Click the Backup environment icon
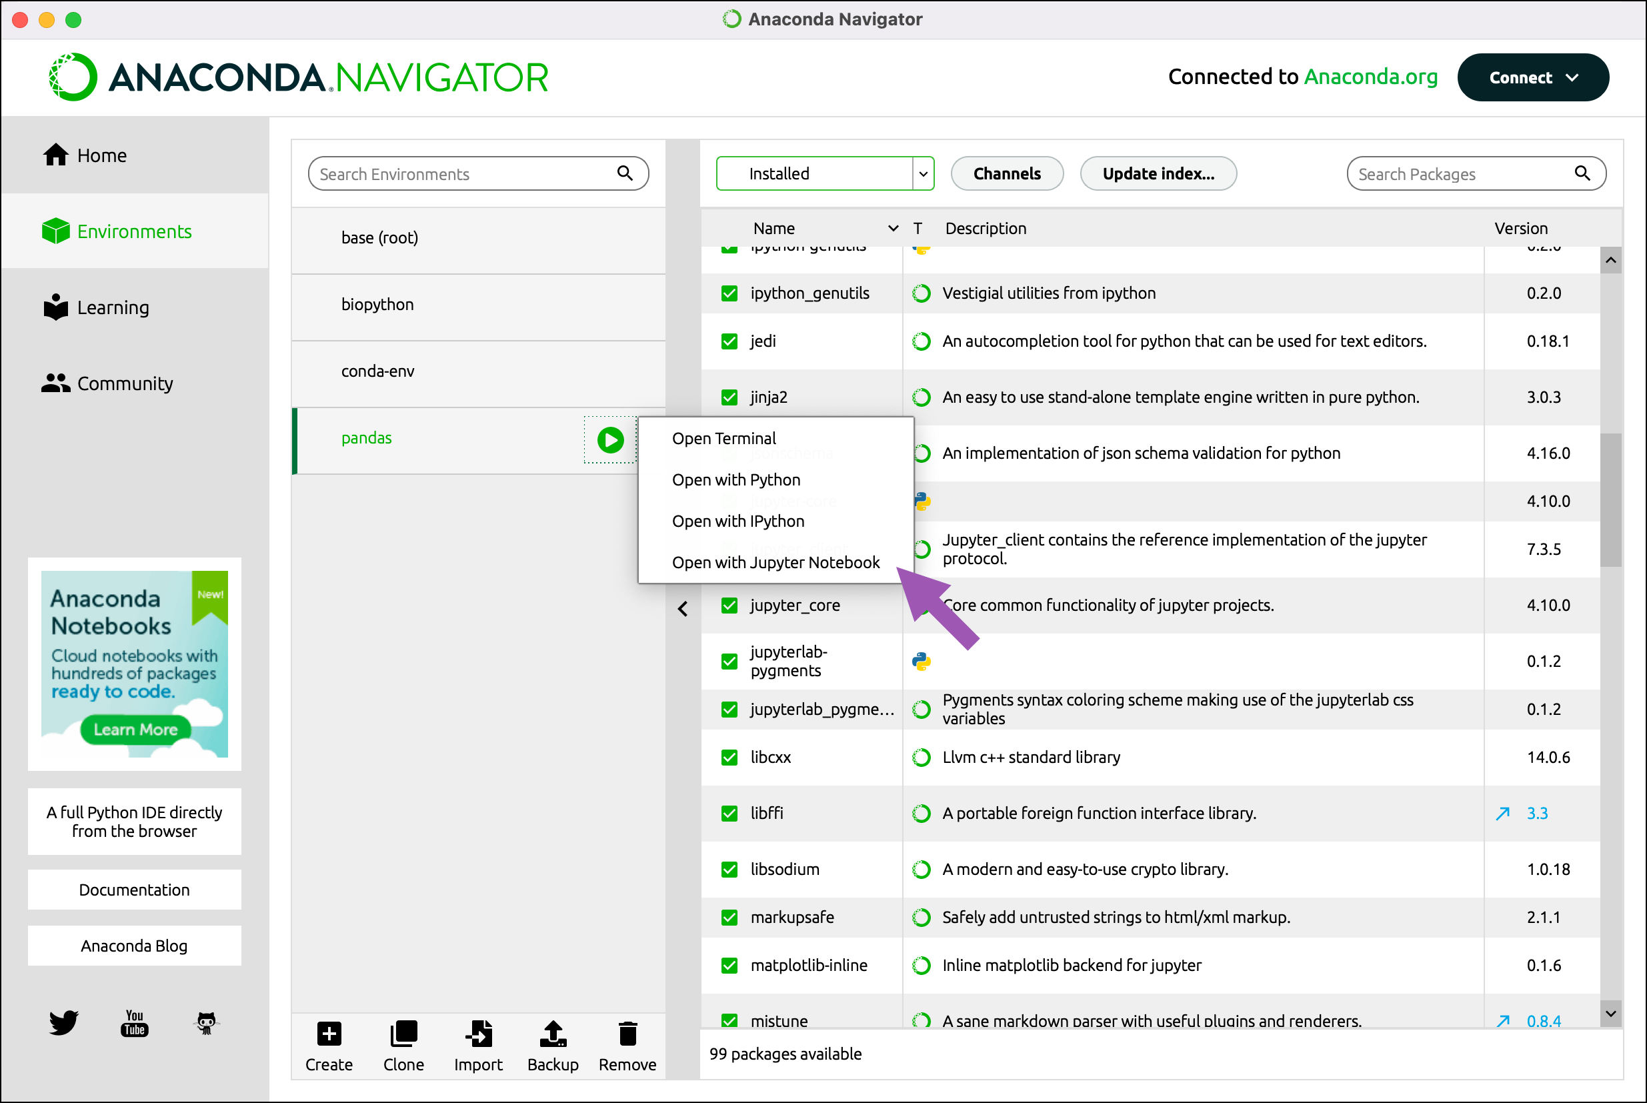1647x1103 pixels. tap(553, 1035)
